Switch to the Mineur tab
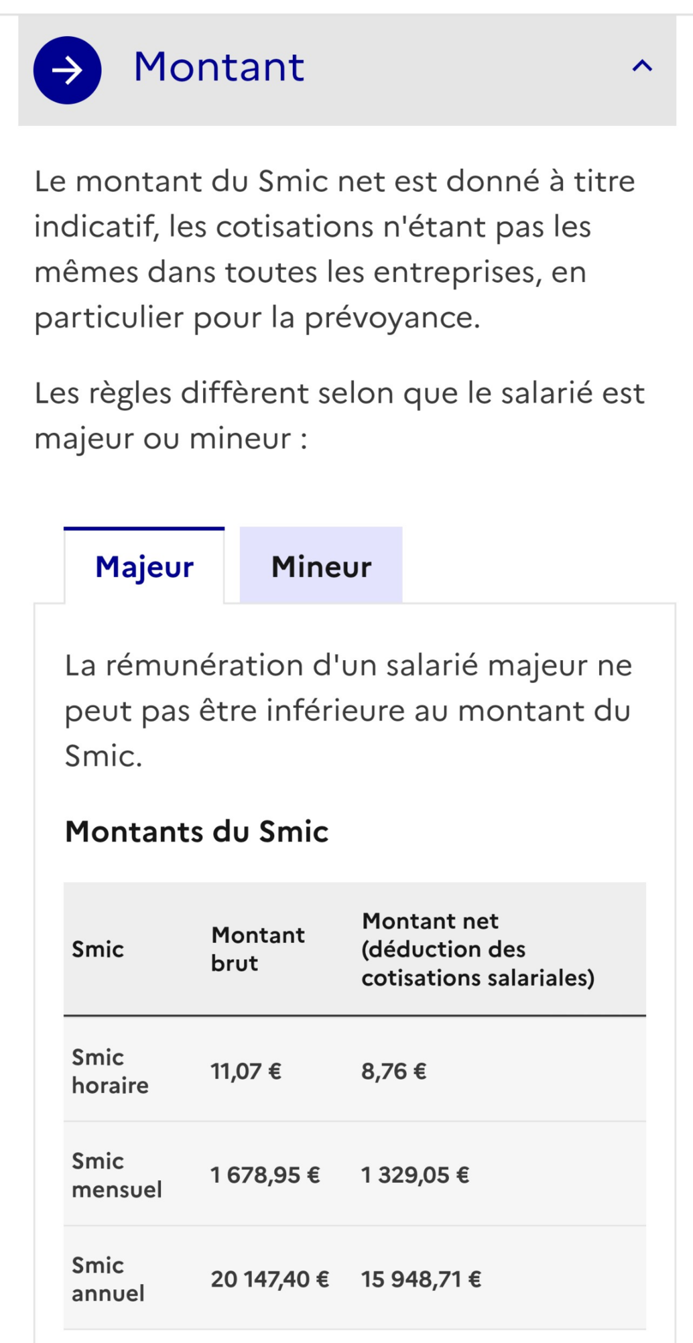The height and width of the screenshot is (1343, 693). [x=321, y=565]
